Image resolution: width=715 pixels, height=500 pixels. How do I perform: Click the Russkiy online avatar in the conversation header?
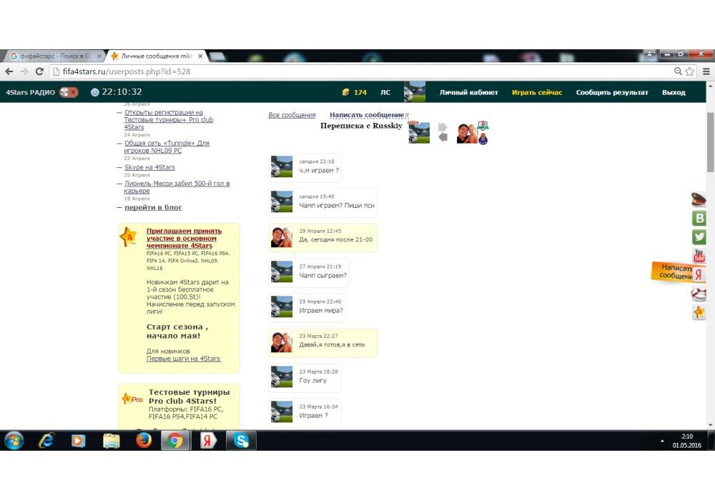click(419, 133)
